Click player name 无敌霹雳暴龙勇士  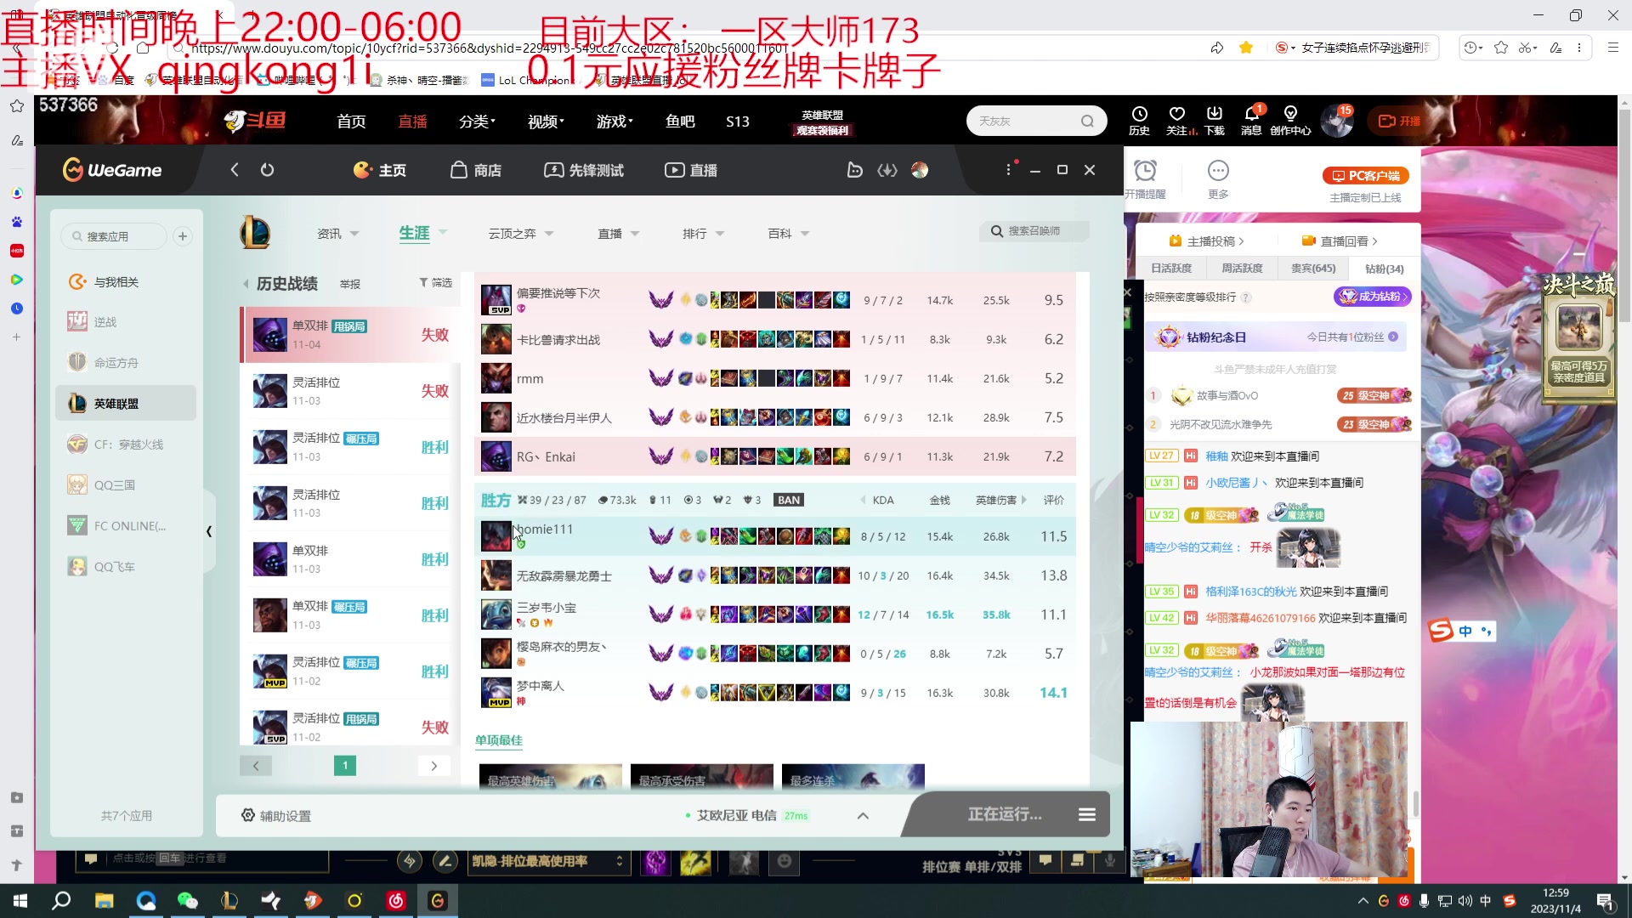point(564,576)
